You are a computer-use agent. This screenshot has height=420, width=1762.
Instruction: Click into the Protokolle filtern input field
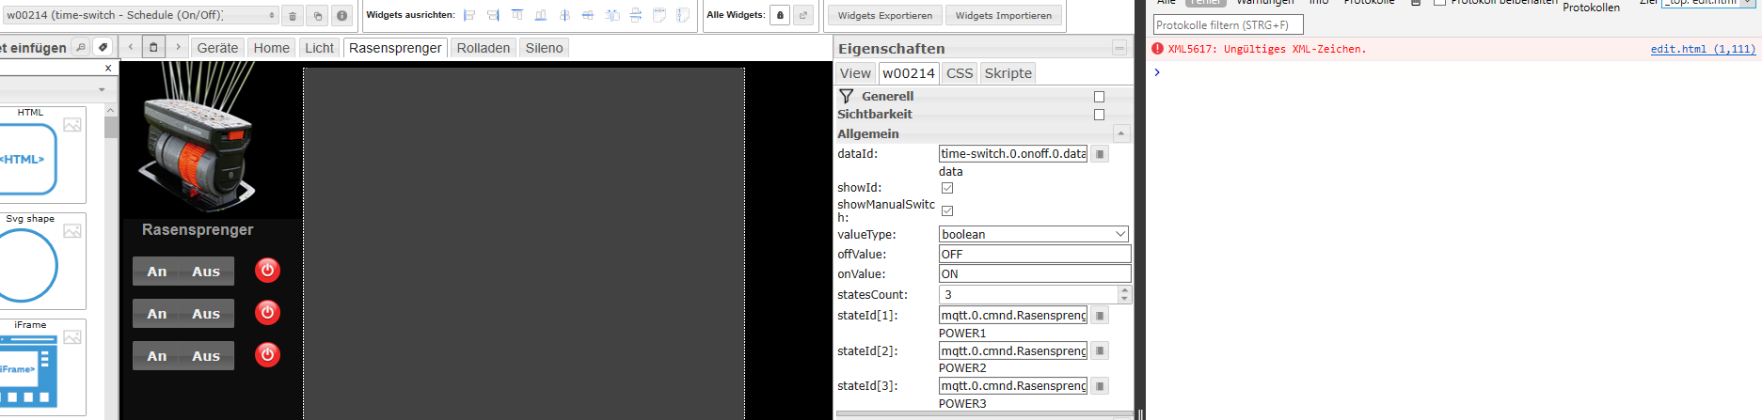click(x=1228, y=25)
